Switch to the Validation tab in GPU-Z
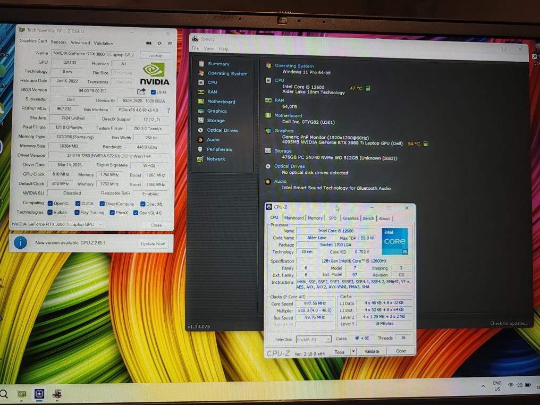The image size is (540, 405). pyautogui.click(x=103, y=44)
